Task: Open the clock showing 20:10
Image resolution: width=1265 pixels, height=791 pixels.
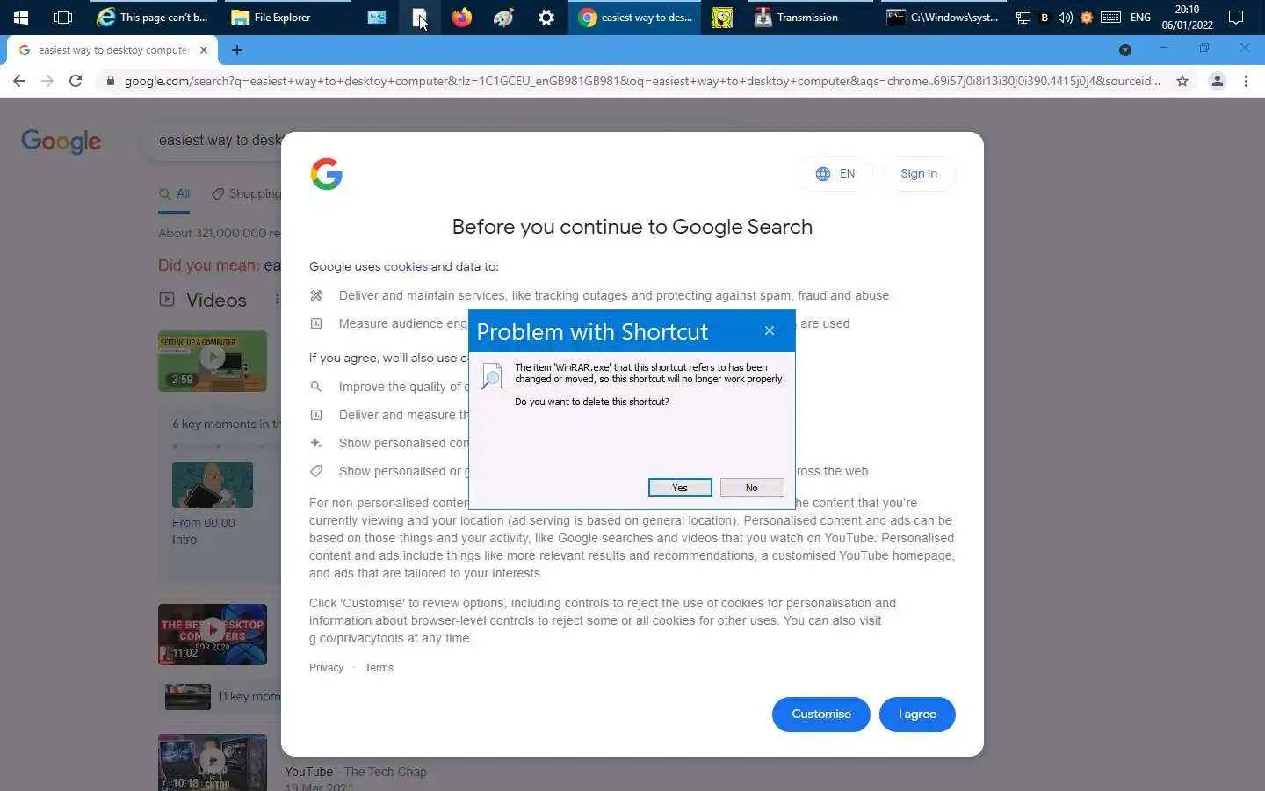Action: tap(1187, 17)
